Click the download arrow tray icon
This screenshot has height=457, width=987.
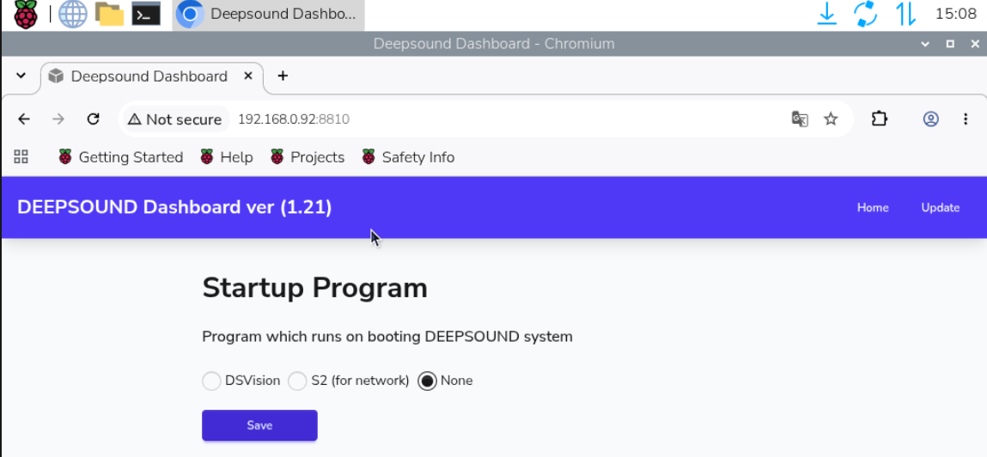(x=826, y=14)
